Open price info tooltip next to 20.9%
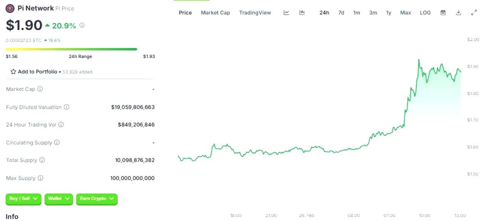Image resolution: width=487 pixels, height=221 pixels. tap(82, 25)
